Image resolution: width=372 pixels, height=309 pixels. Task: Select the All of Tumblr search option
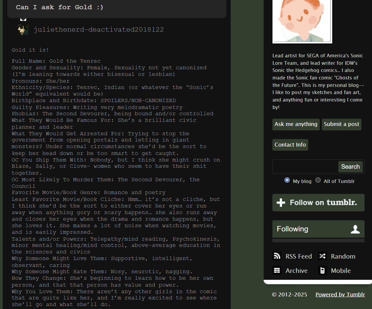coord(318,180)
